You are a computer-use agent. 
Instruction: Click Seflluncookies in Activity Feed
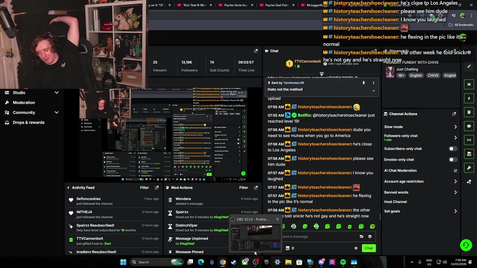[88, 199]
